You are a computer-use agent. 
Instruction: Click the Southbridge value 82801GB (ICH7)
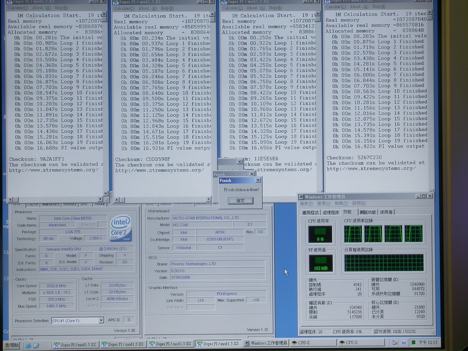point(220,239)
